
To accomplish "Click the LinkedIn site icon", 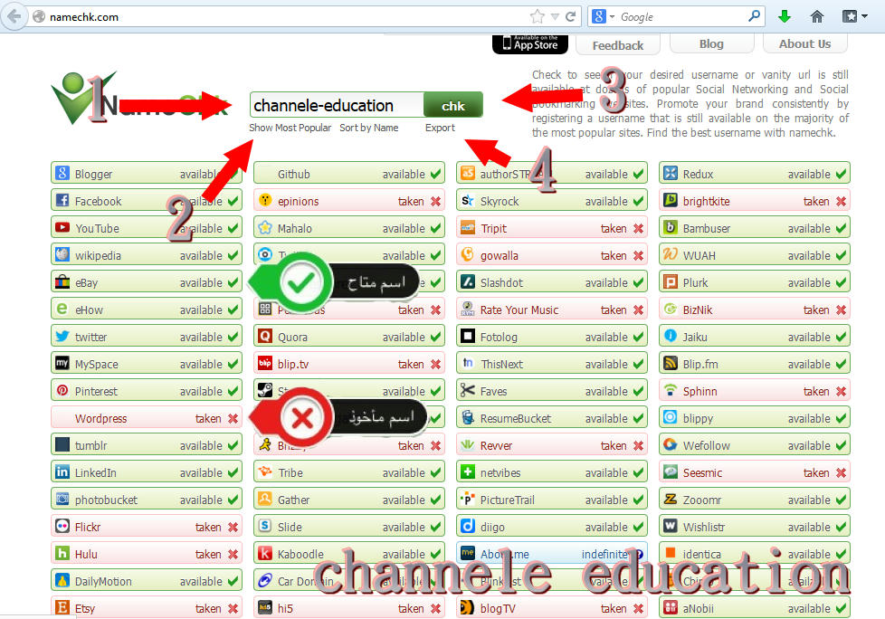I will (x=62, y=471).
